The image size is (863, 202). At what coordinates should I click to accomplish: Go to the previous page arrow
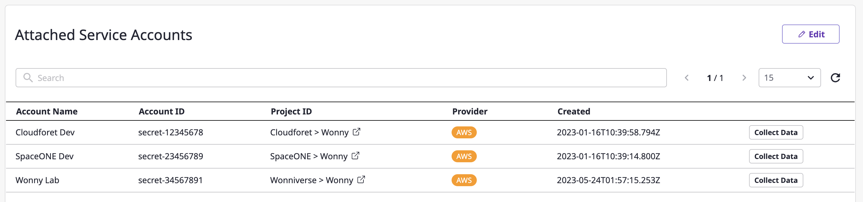click(687, 78)
